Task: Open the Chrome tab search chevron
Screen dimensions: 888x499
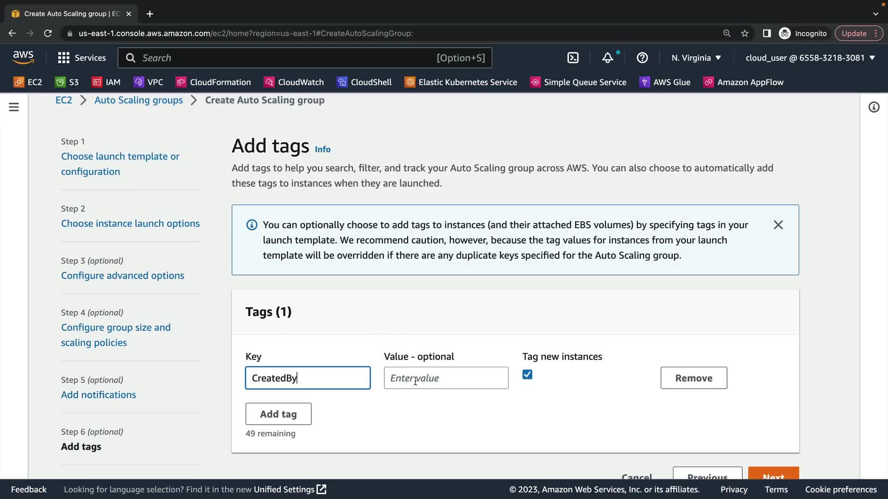Action: pyautogui.click(x=876, y=14)
